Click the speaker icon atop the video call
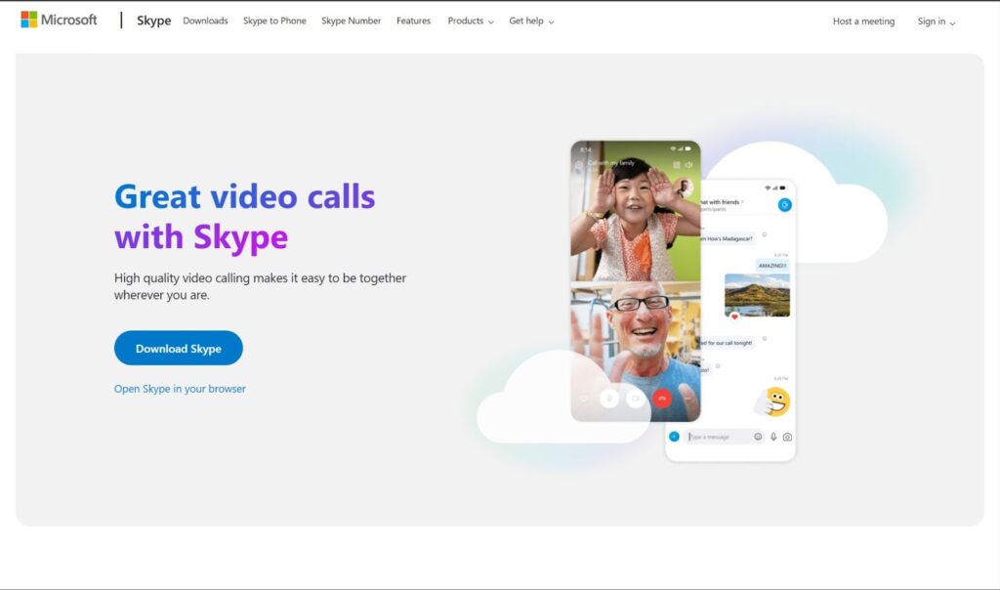1000x590 pixels. (689, 165)
